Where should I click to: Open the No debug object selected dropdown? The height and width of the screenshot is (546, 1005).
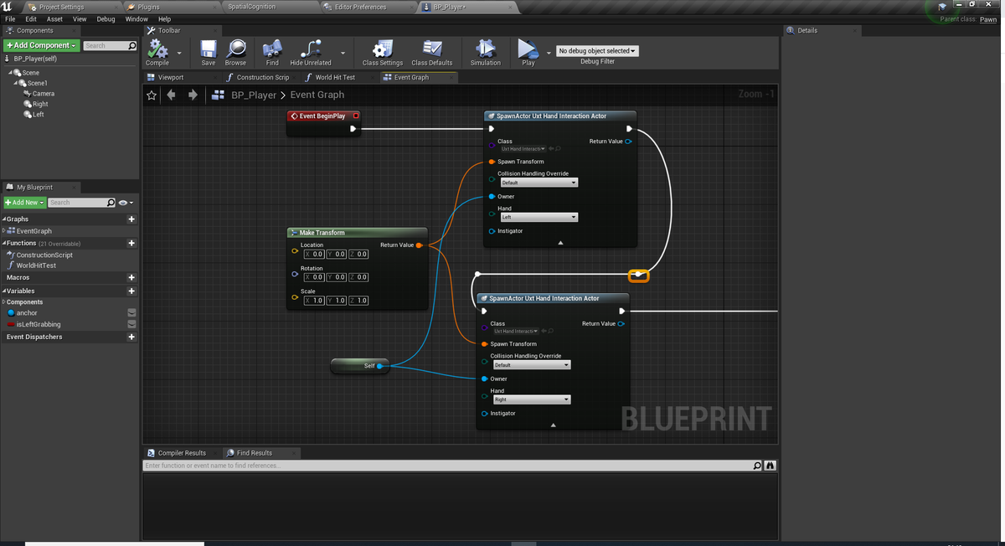tap(597, 51)
